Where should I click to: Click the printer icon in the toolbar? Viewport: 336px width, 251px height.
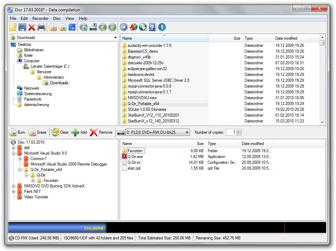[41, 27]
